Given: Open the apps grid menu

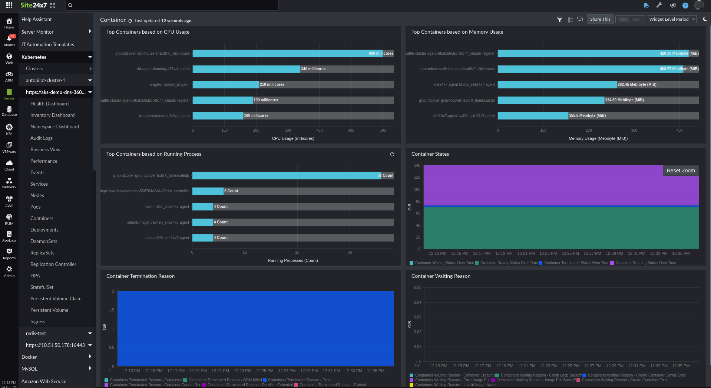Looking at the screenshot, I should pos(9,5).
